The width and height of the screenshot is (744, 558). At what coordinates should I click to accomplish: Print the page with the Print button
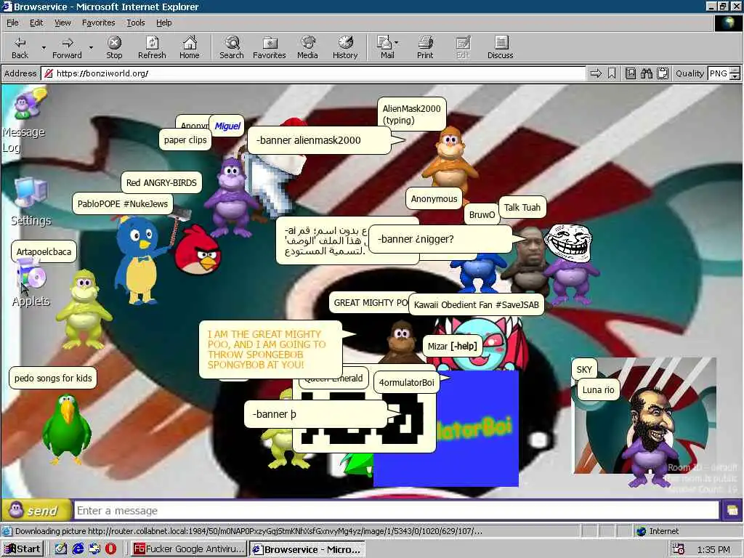[425, 47]
